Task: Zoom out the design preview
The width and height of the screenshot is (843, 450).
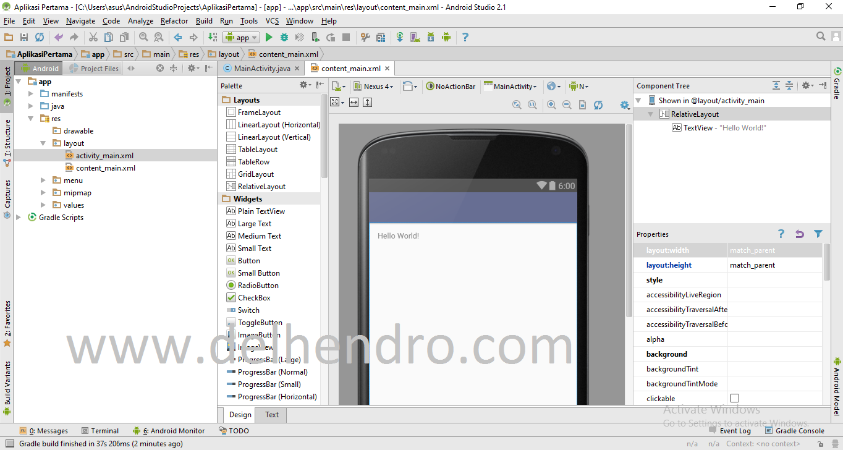Action: 567,105
